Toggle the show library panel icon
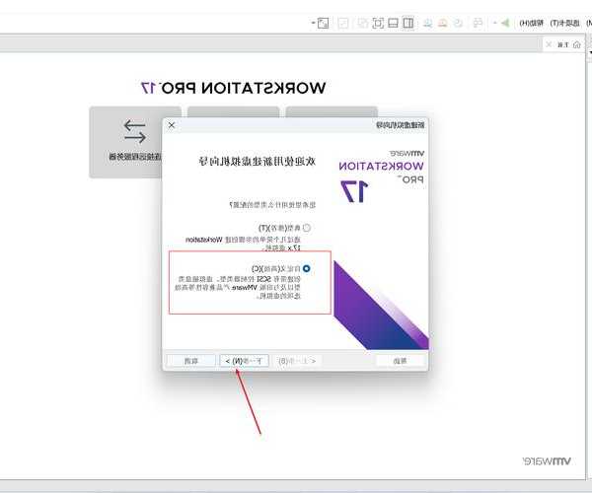592x493 pixels. pyautogui.click(x=408, y=22)
